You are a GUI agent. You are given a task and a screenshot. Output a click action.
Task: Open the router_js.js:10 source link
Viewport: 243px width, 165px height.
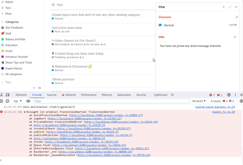click(223, 112)
